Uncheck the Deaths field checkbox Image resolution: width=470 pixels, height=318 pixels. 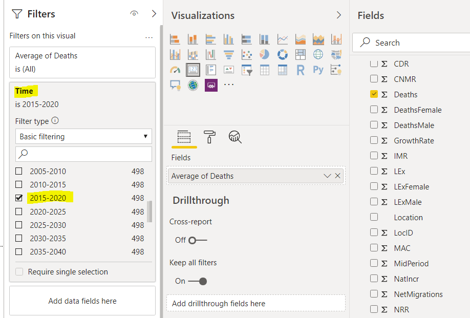pos(374,94)
